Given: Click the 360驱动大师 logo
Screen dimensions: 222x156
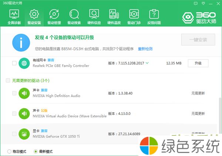Looking at the screenshot, I should [199, 18].
